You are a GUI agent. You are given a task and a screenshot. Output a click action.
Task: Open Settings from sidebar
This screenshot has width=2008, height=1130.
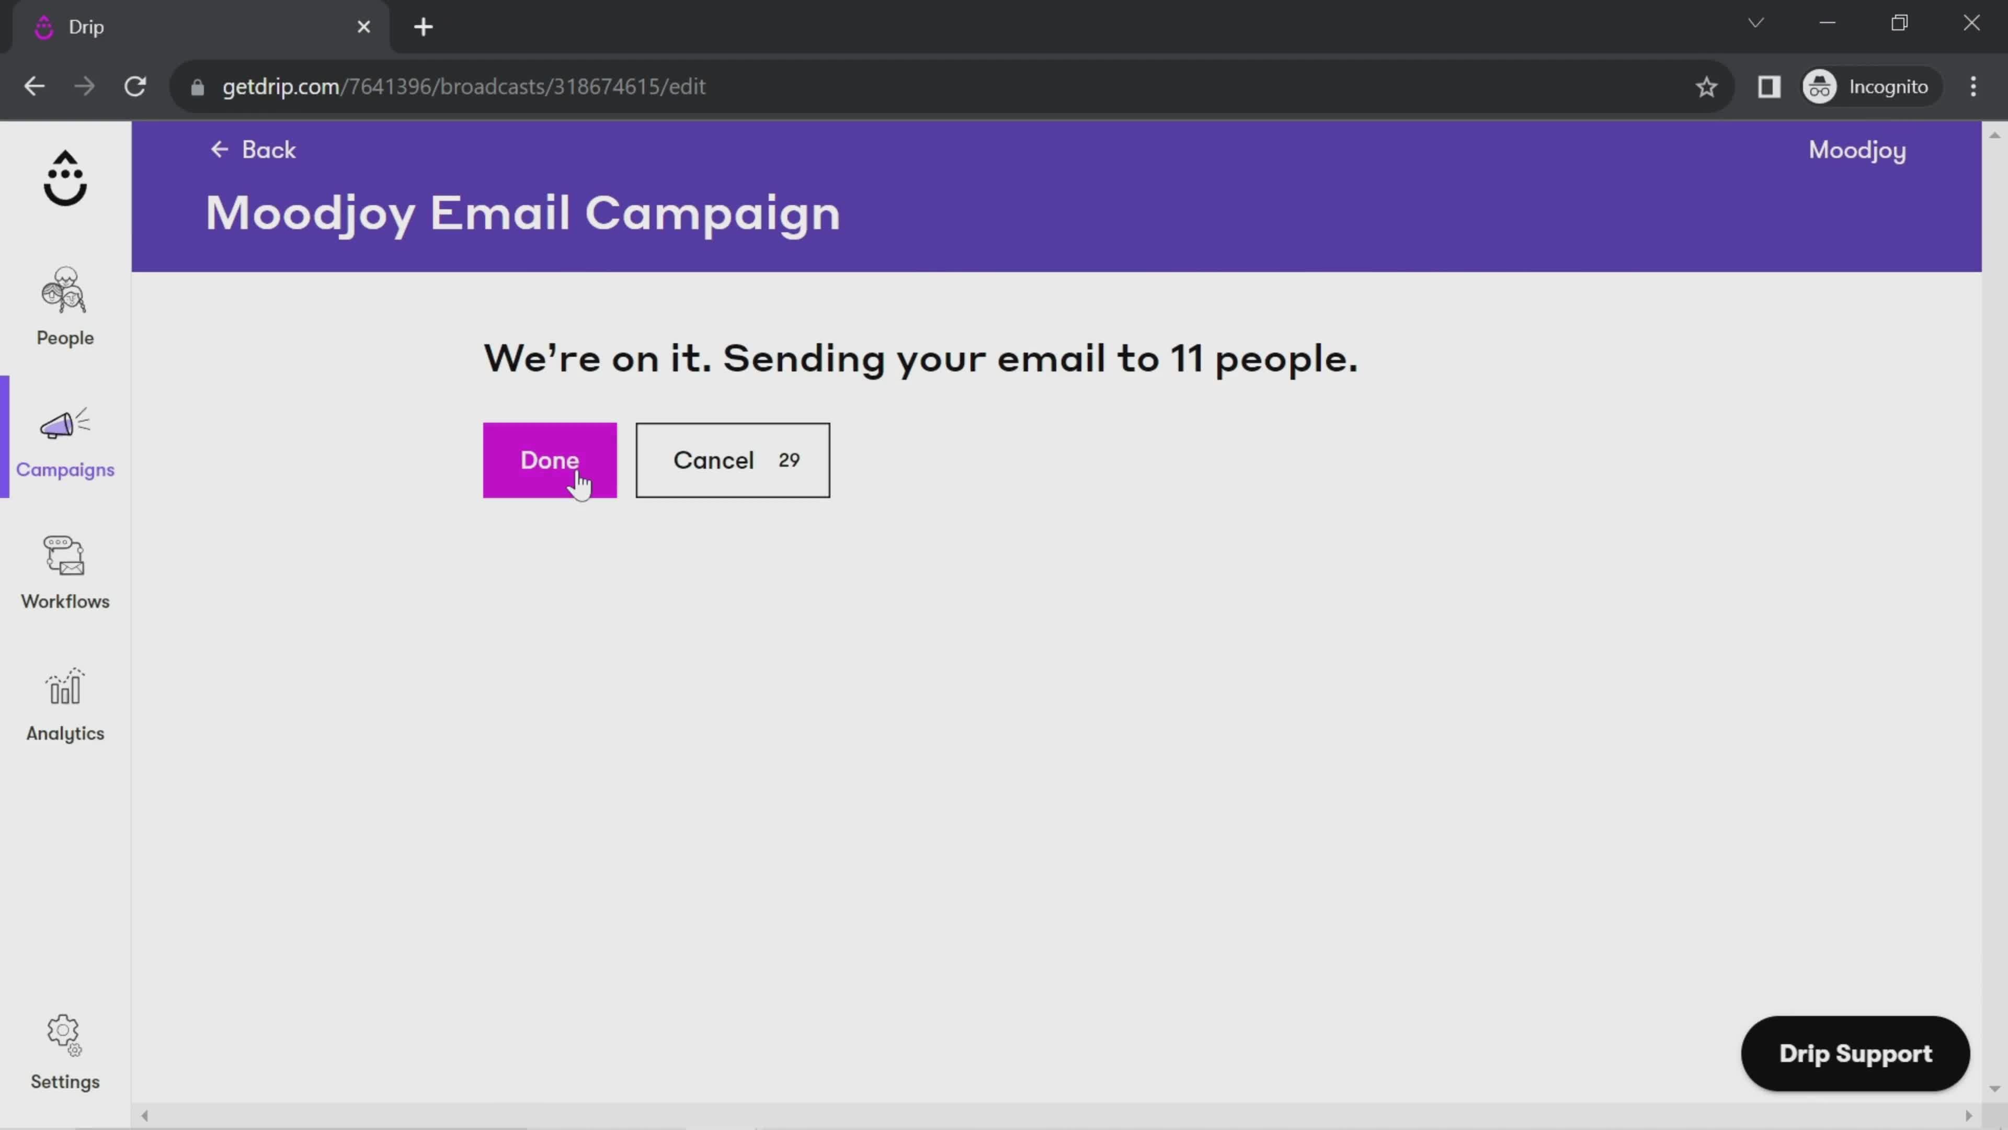65,1052
